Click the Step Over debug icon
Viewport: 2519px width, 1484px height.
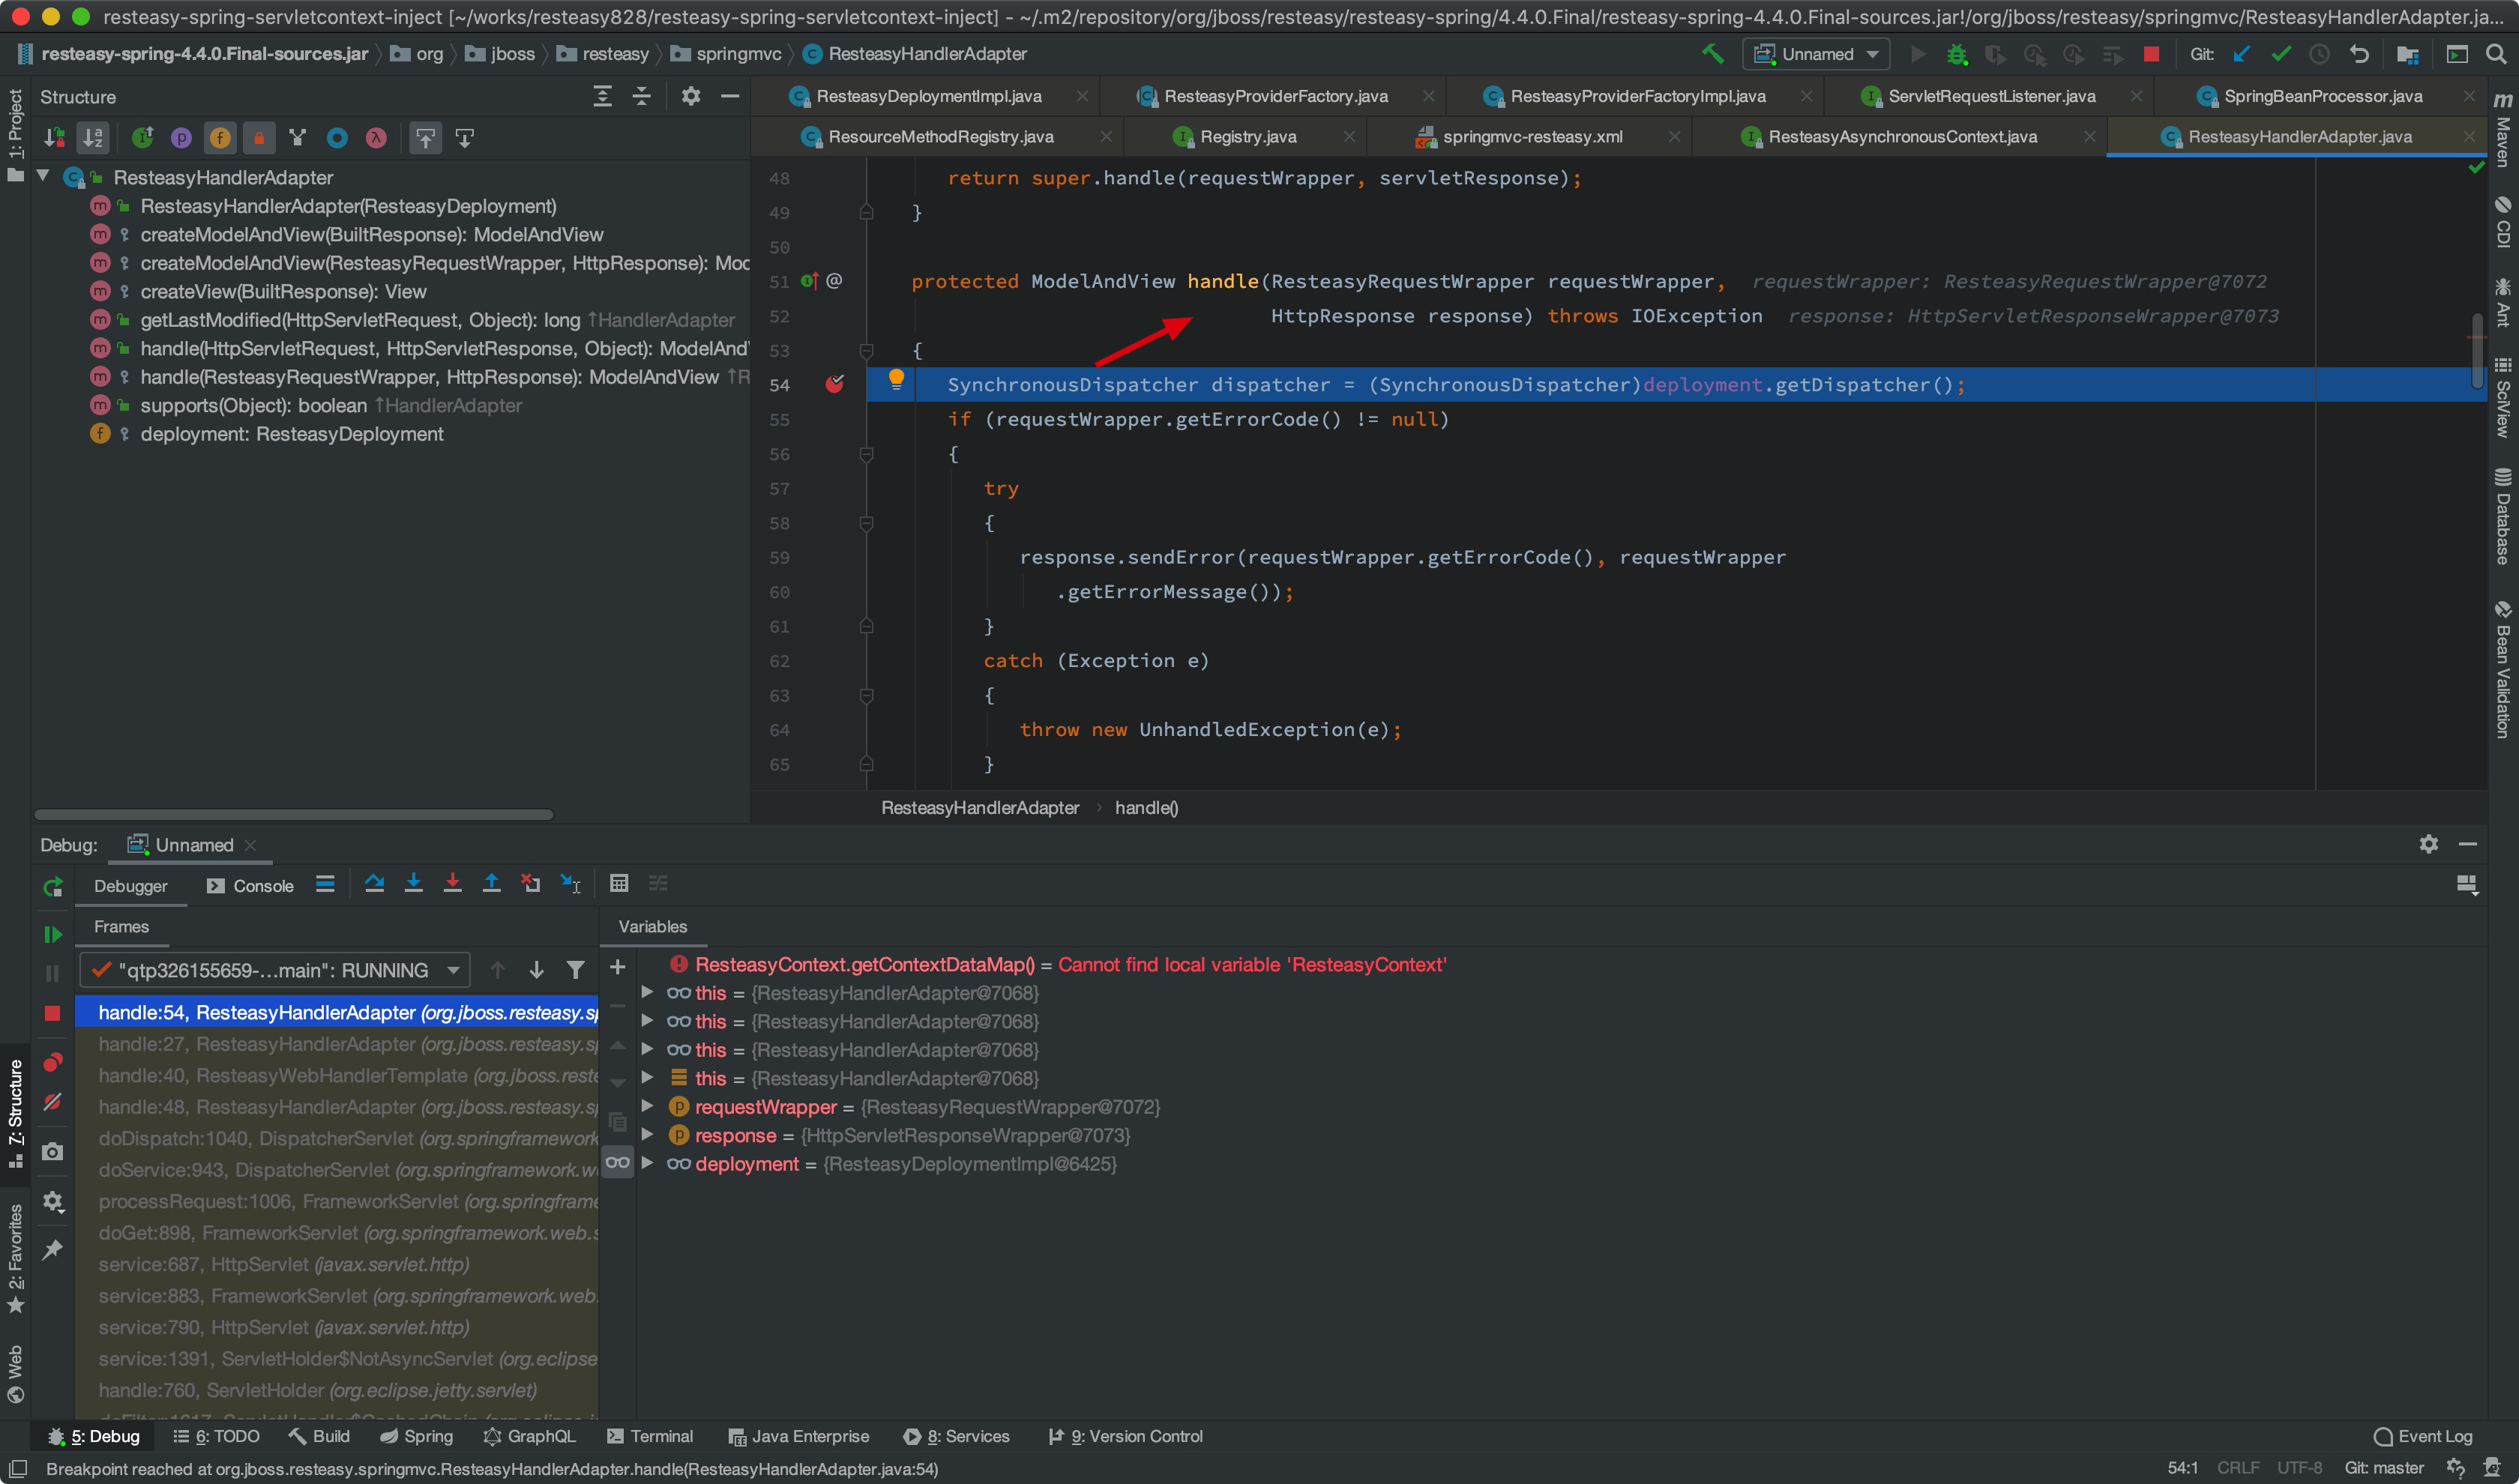point(375,884)
